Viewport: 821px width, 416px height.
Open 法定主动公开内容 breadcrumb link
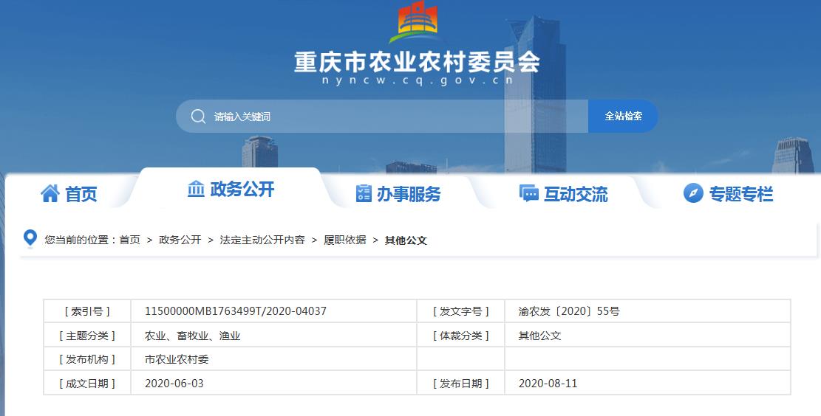(262, 240)
